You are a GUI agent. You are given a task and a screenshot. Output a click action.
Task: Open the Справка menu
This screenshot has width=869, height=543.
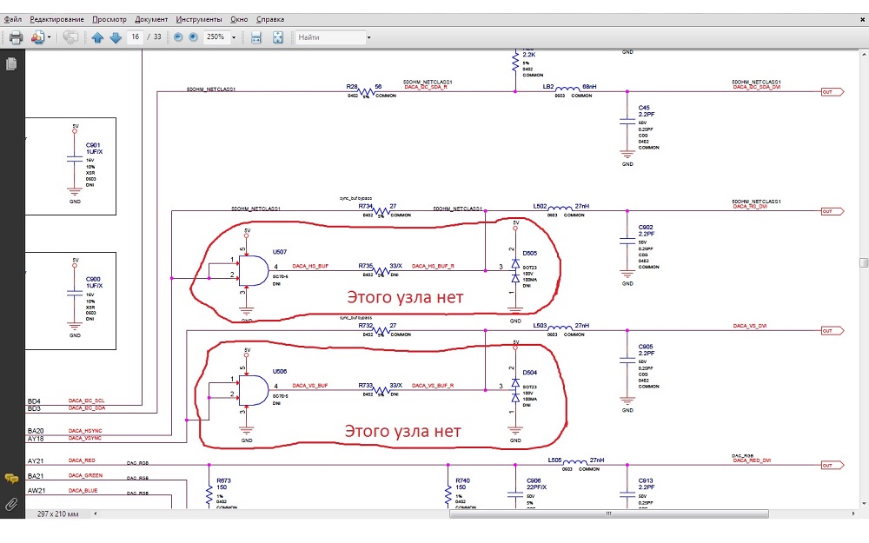[x=270, y=19]
